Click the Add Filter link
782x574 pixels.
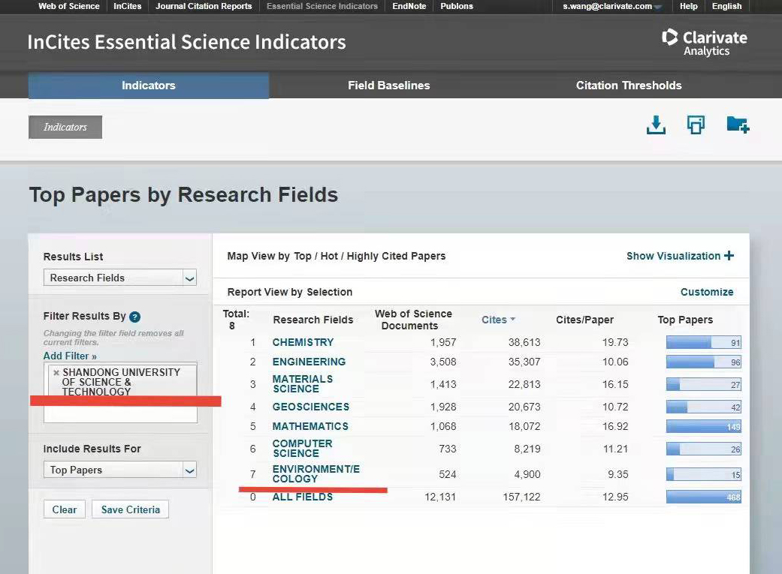(x=70, y=356)
